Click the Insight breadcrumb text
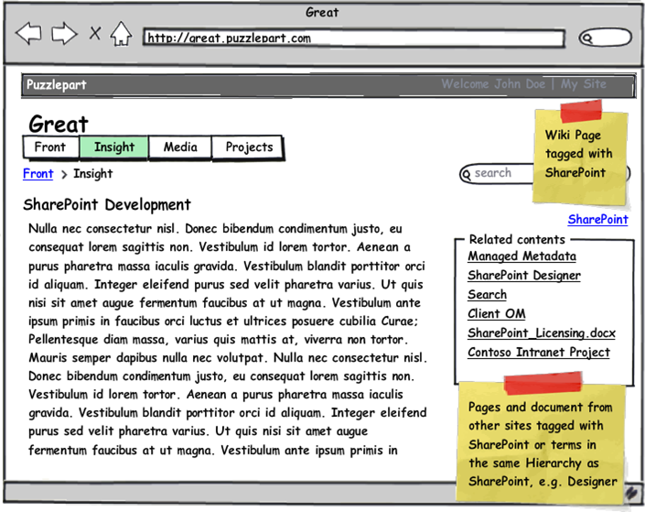This screenshot has width=645, height=512. click(93, 174)
